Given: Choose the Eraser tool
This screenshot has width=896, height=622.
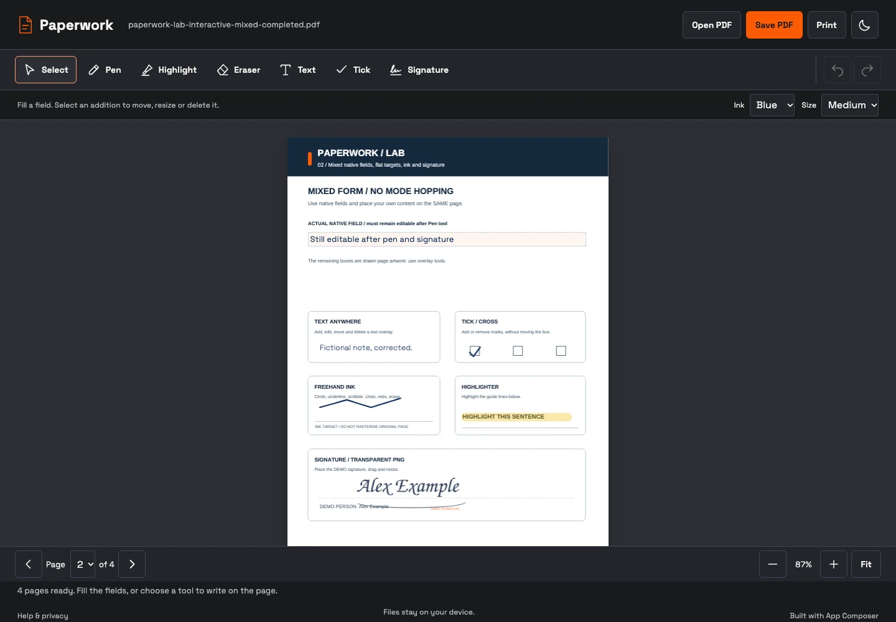Looking at the screenshot, I should [x=238, y=70].
